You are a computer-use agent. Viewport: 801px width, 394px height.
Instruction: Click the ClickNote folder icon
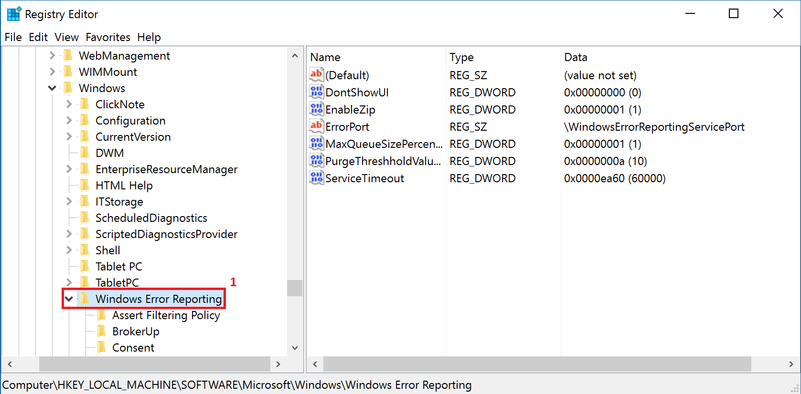(x=85, y=104)
